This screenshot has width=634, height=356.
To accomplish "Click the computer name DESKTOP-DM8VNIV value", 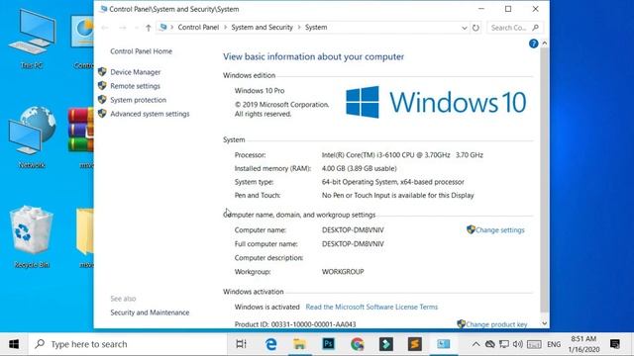I will coord(353,230).
